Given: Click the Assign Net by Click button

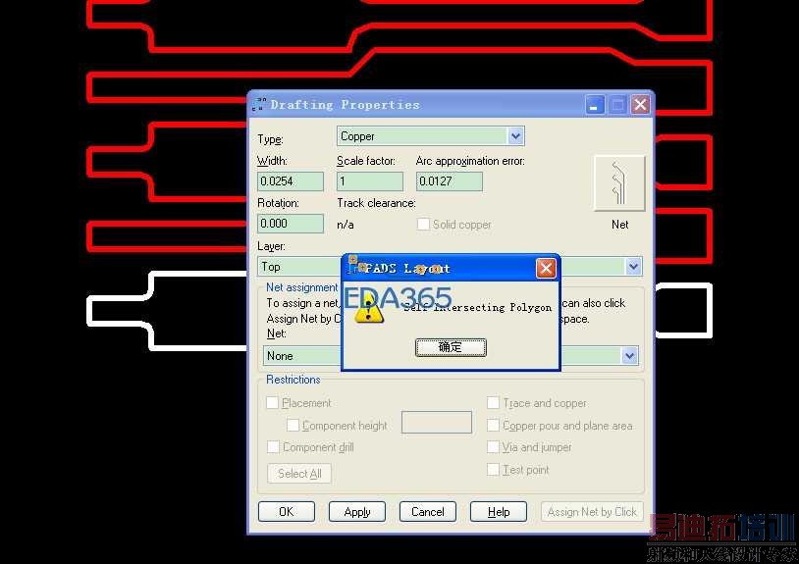Looking at the screenshot, I should pyautogui.click(x=592, y=512).
